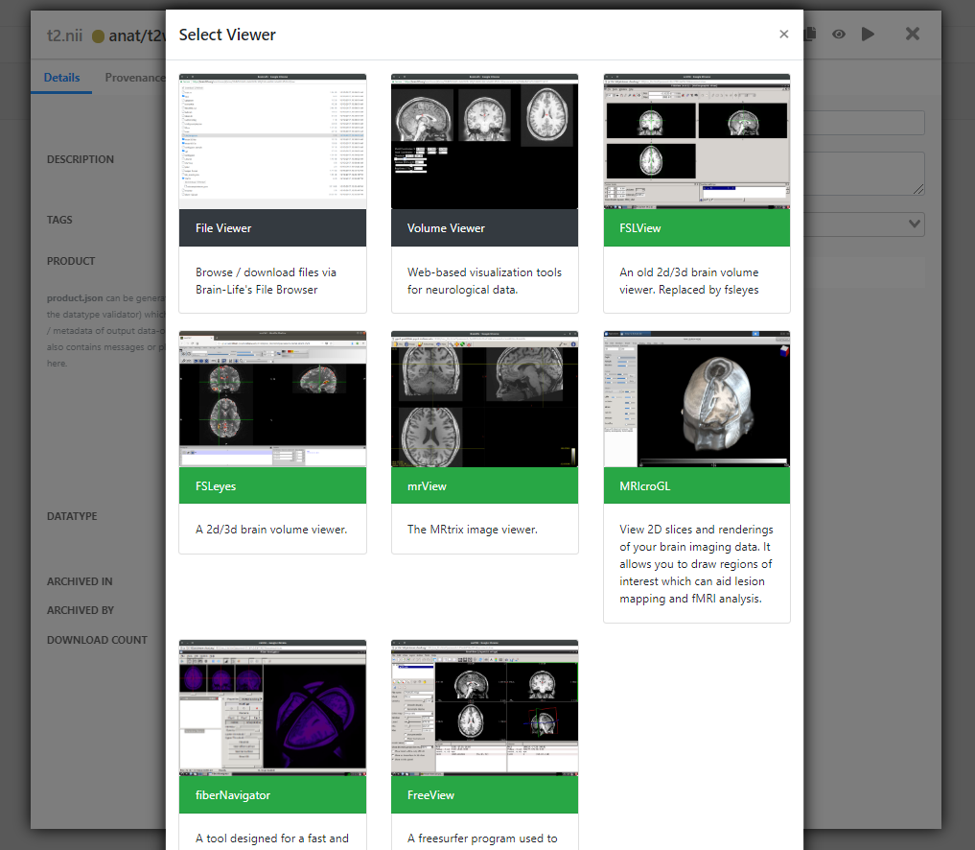Click the description textarea in background window
Image resolution: width=975 pixels, height=850 pixels.
click(864, 174)
